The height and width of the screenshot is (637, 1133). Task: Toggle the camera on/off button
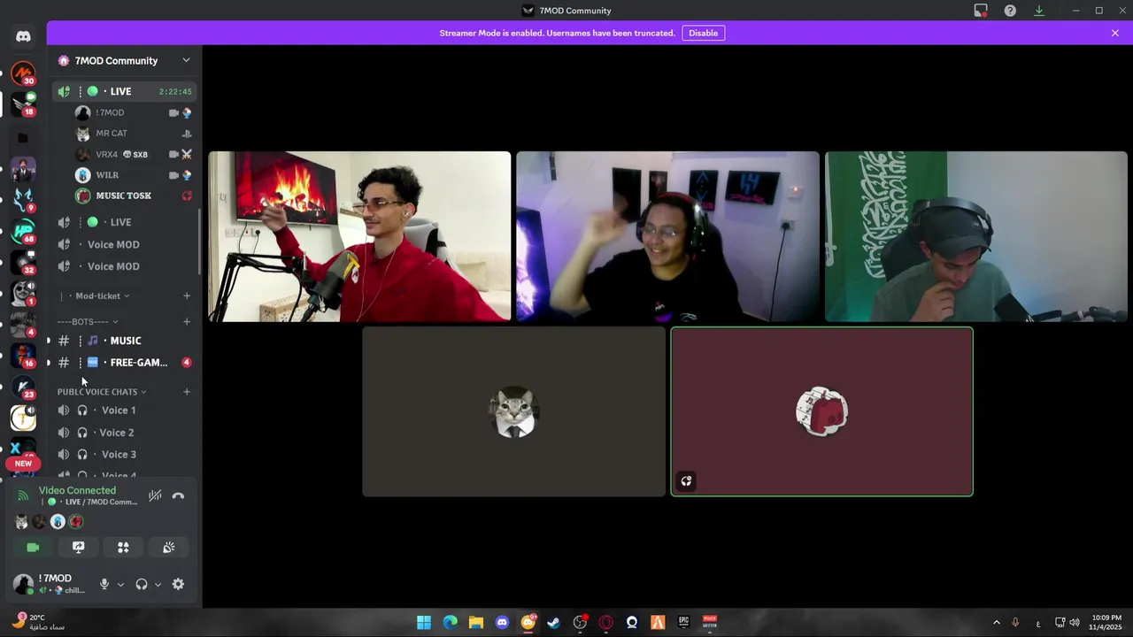33,548
